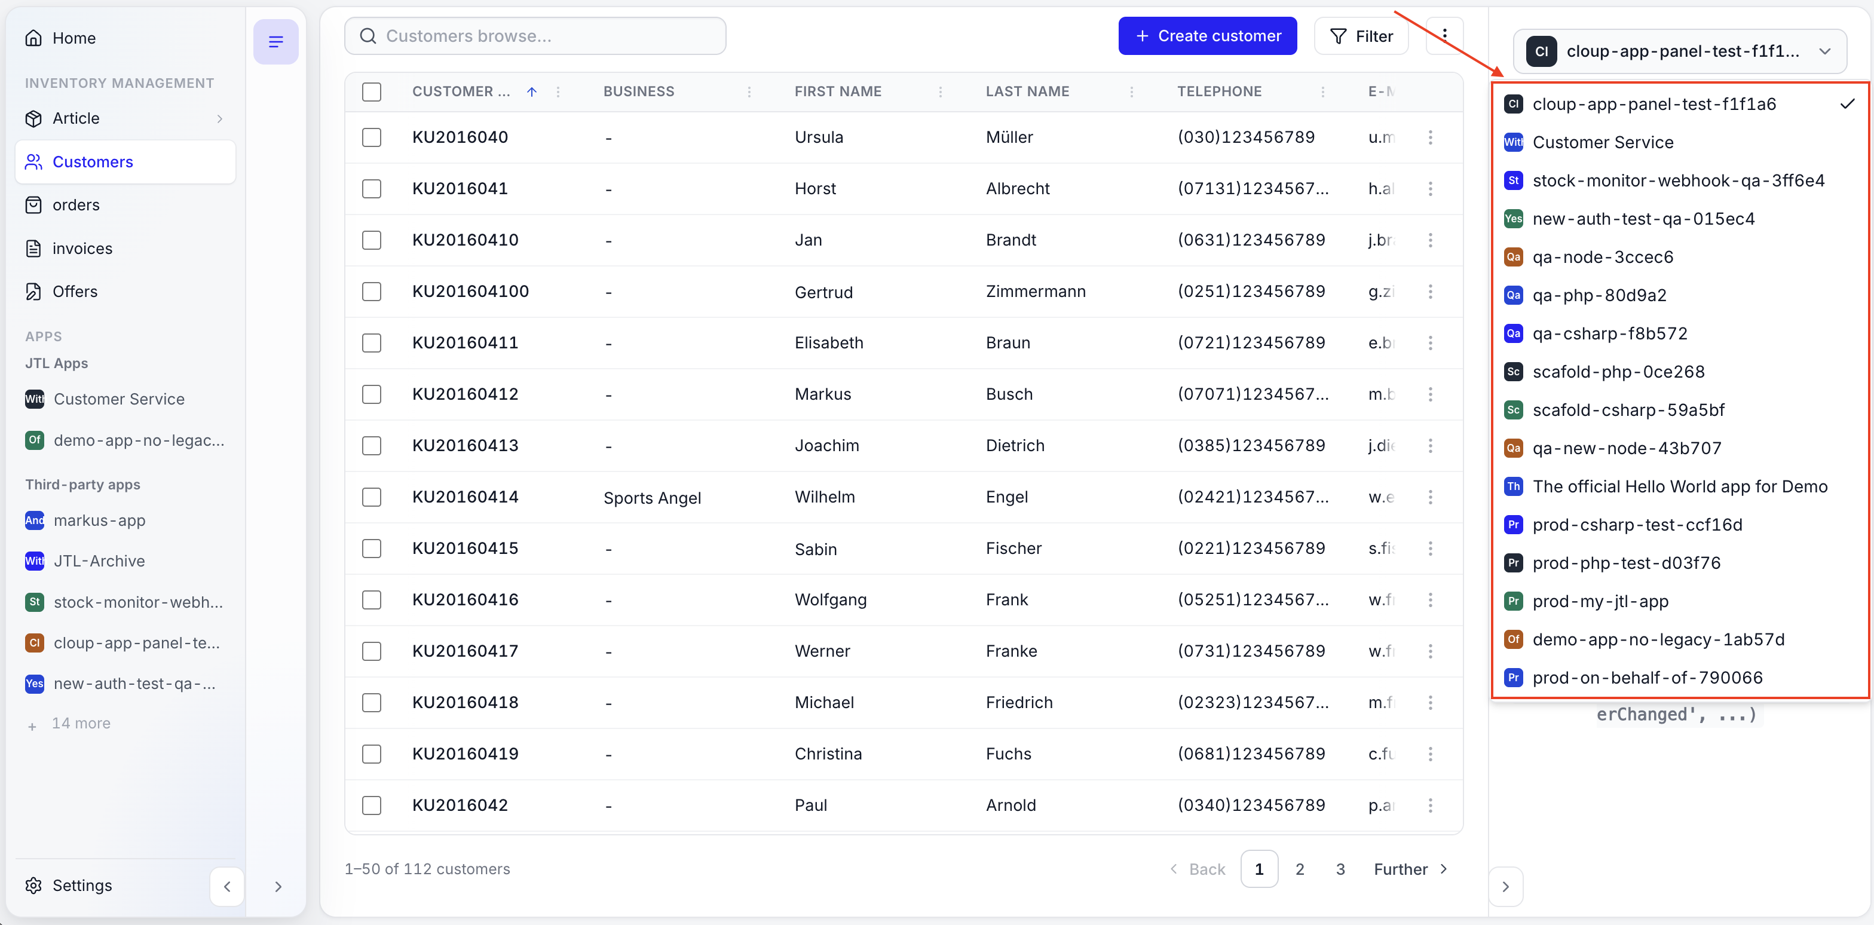
Task: Check the KU2016042 Paul row checkbox
Action: 372,805
